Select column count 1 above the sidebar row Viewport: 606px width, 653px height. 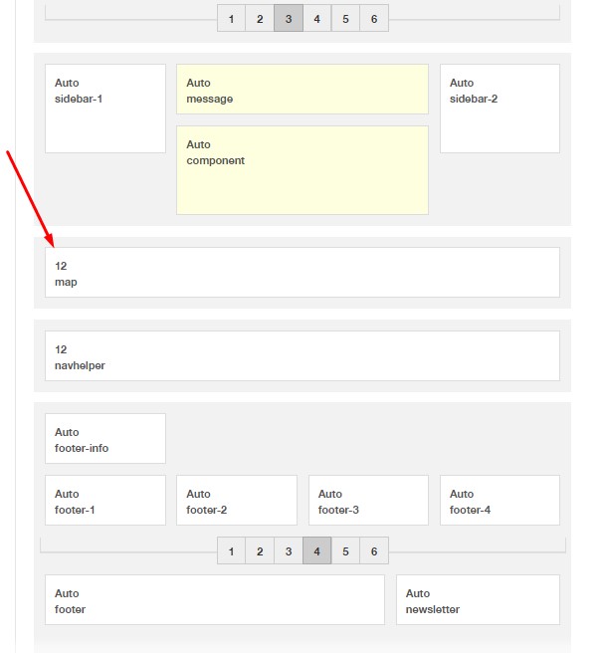231,18
